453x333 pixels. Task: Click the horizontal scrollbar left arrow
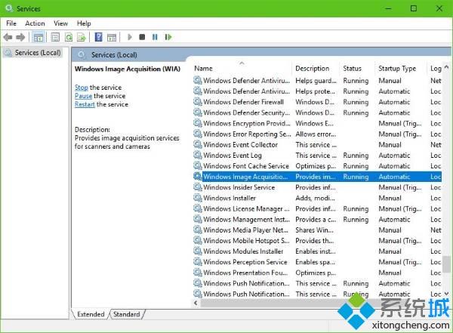[x=196, y=303]
